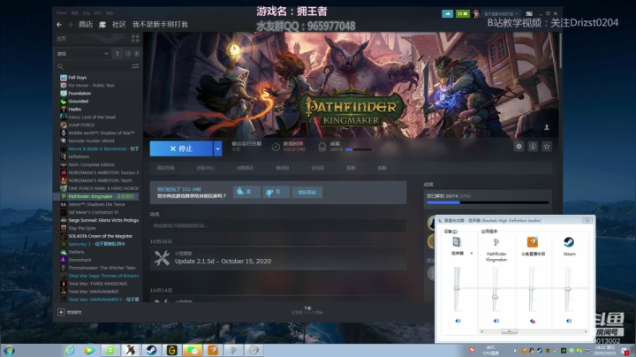636x357 pixels.
Task: Open Update 2.1.5d October 15 news
Action: 278,258
